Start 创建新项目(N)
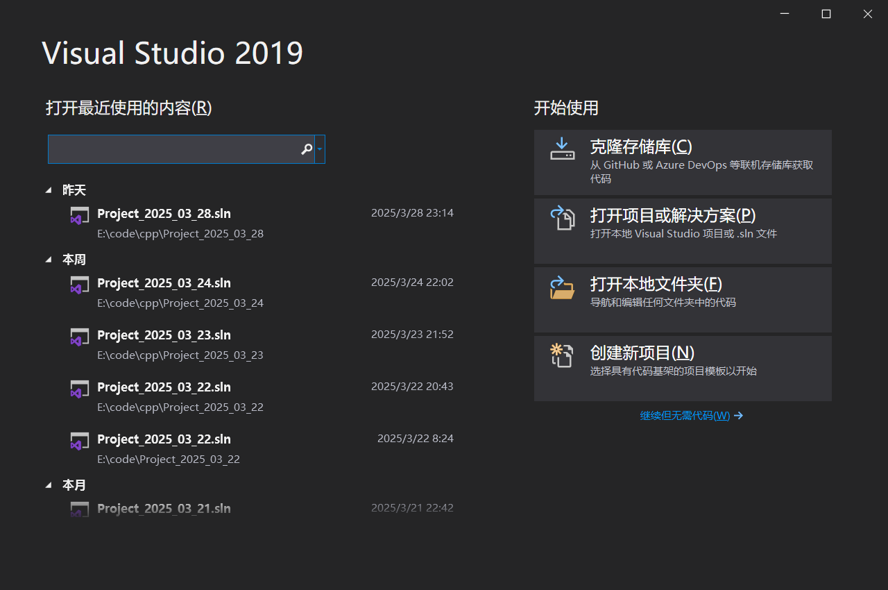The height and width of the screenshot is (590, 888). pyautogui.click(x=683, y=369)
